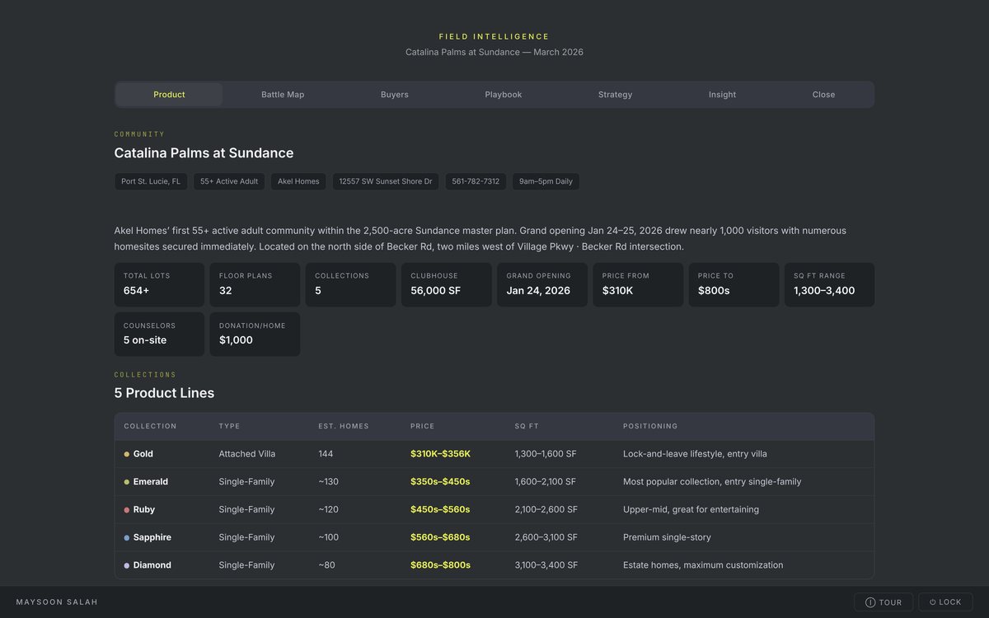989x618 pixels.
Task: Click the Grand Opening date card
Action: click(x=542, y=284)
